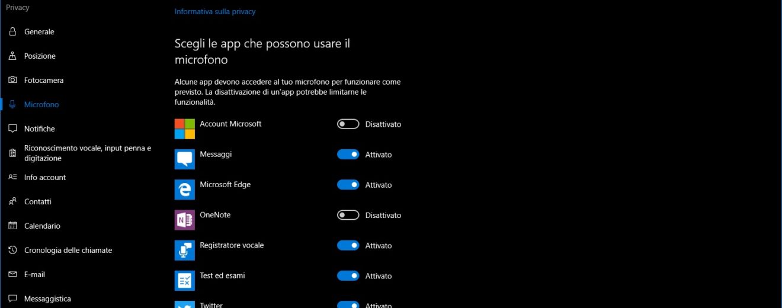Open the Informativa sulla privacy link
This screenshot has height=308, width=782.
(215, 11)
